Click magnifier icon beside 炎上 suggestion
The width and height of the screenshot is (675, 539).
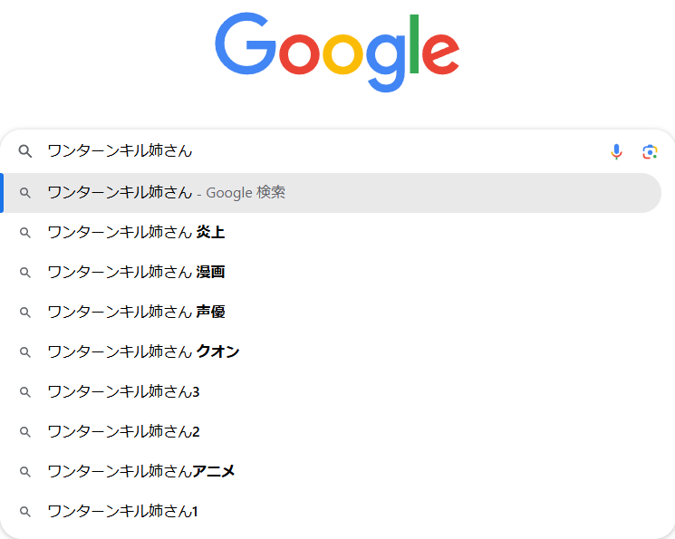(25, 233)
